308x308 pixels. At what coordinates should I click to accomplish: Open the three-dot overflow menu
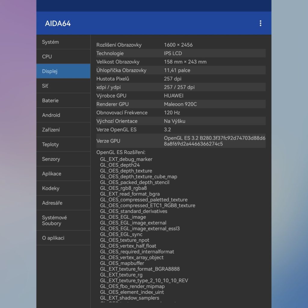(260, 23)
